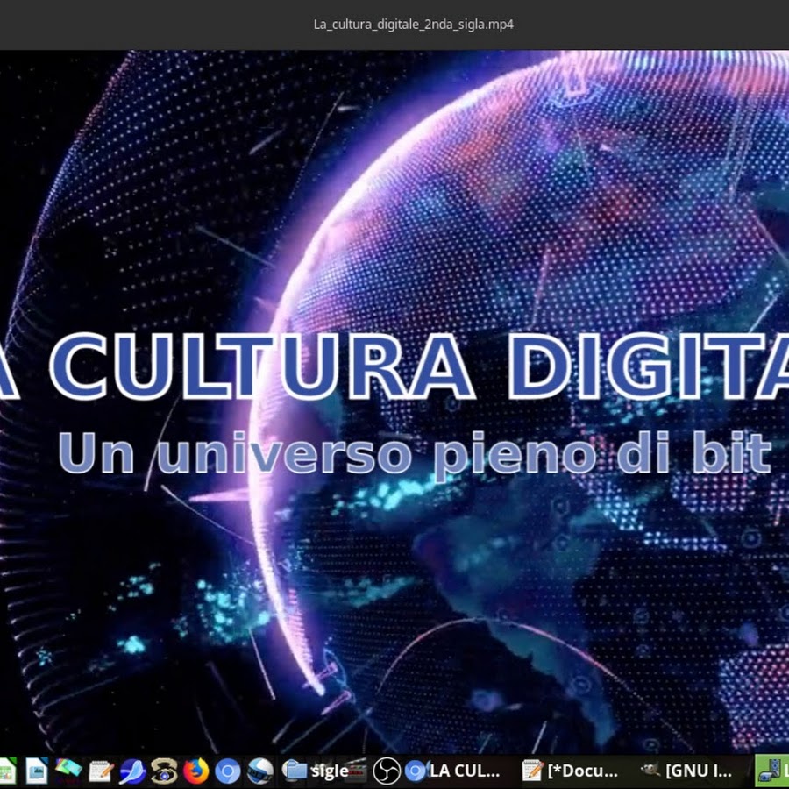This screenshot has width=789, height=789.
Task: Launch the notepad text editor icon
Action: [x=101, y=771]
